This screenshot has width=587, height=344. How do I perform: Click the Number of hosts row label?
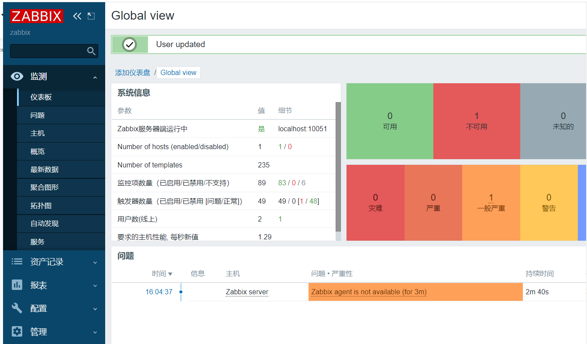tap(173, 147)
